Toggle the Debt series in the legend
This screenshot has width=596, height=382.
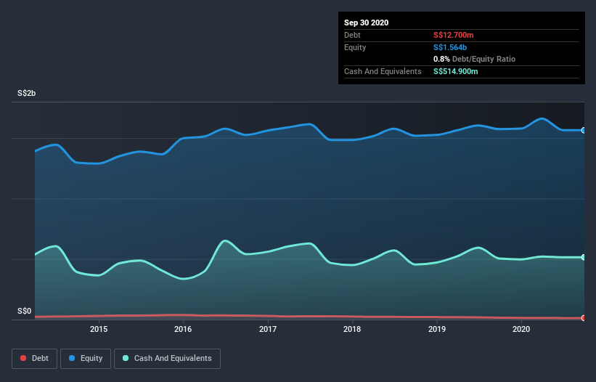click(x=33, y=358)
